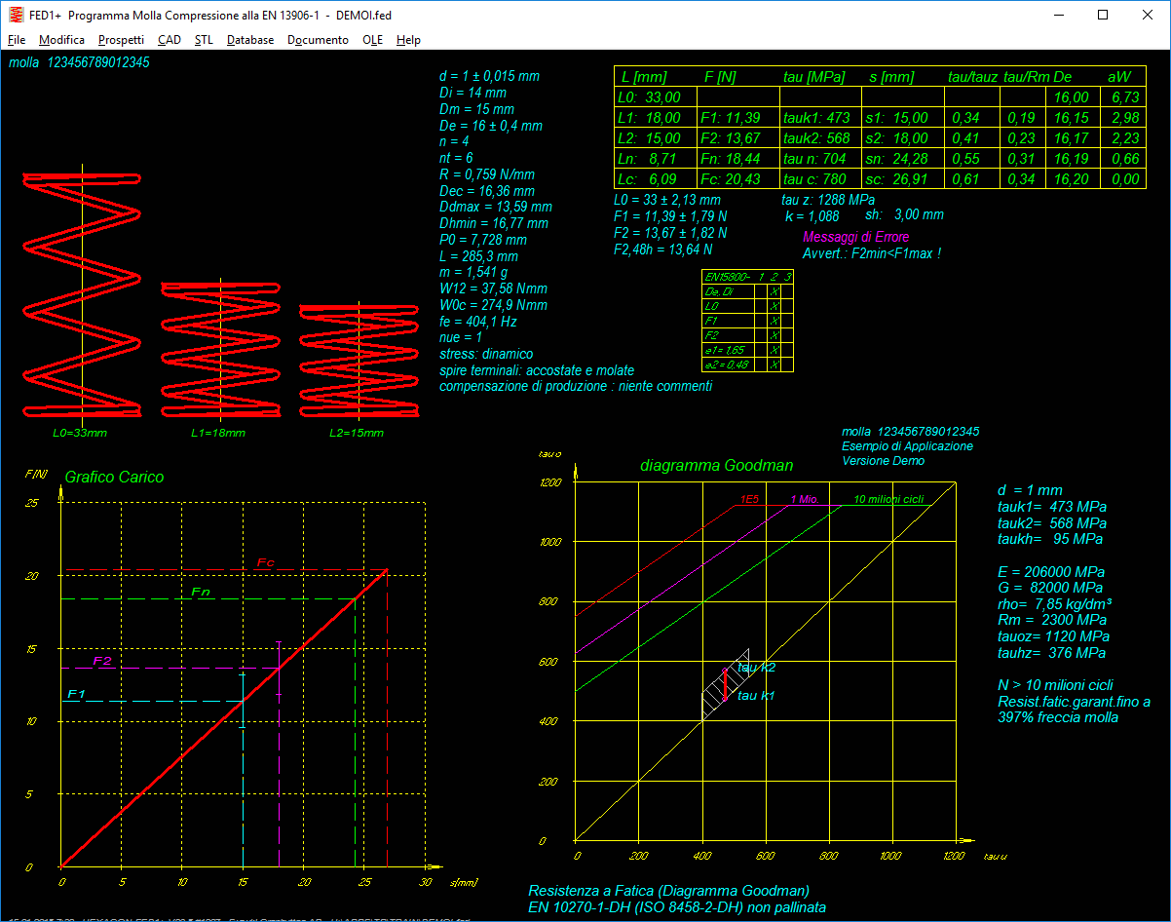Click the spring drawing labeled L0=33mm
1171x922 pixels.
click(82, 292)
